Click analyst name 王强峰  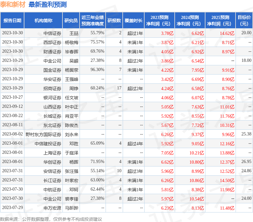click(72, 79)
